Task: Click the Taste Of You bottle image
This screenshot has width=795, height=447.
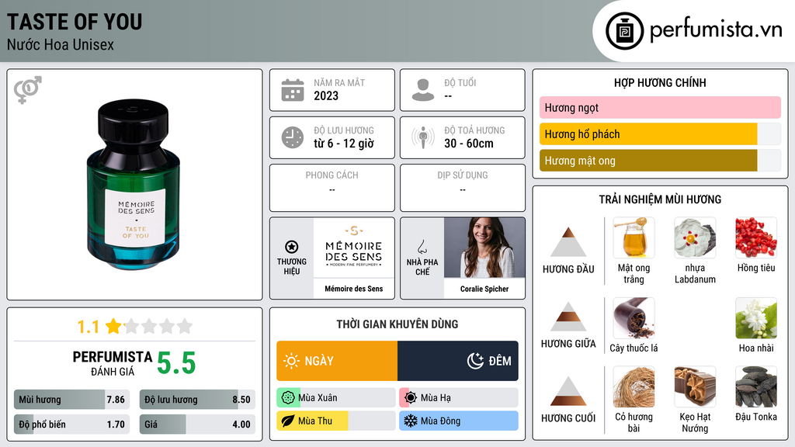Action: pos(134,184)
